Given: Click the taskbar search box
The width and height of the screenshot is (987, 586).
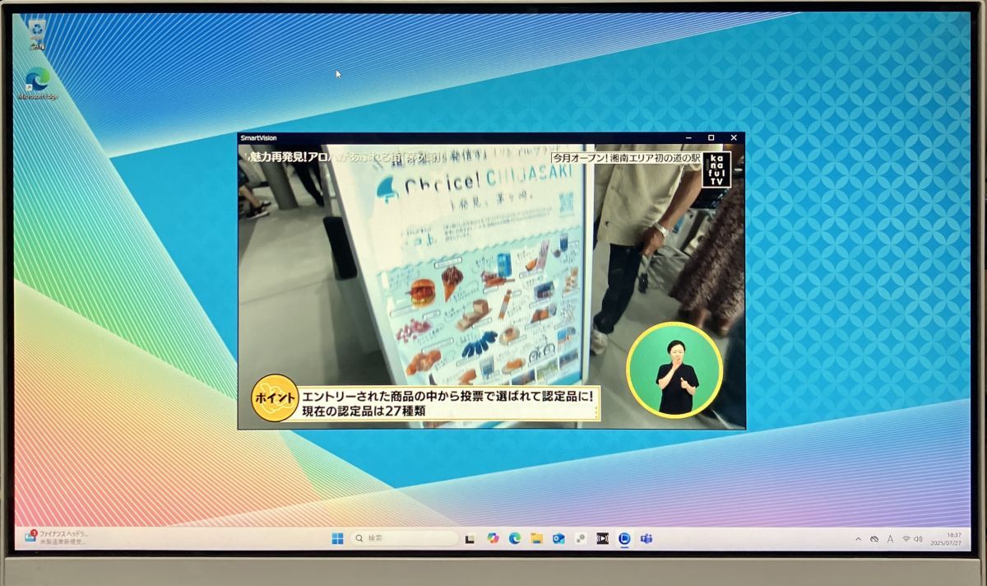Looking at the screenshot, I should click(x=405, y=538).
